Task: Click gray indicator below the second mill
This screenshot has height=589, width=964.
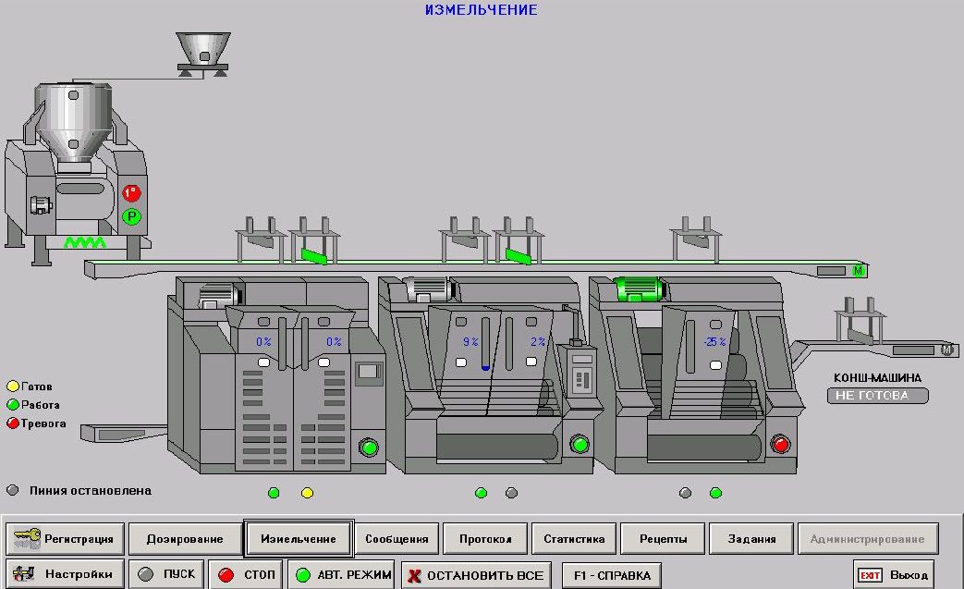Action: pyautogui.click(x=511, y=493)
